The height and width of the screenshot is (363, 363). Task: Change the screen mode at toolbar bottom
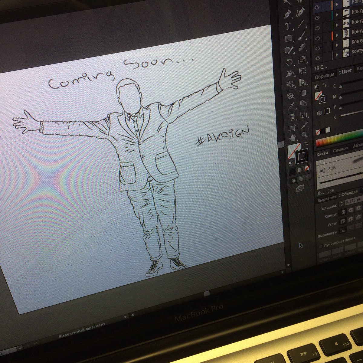(300, 188)
